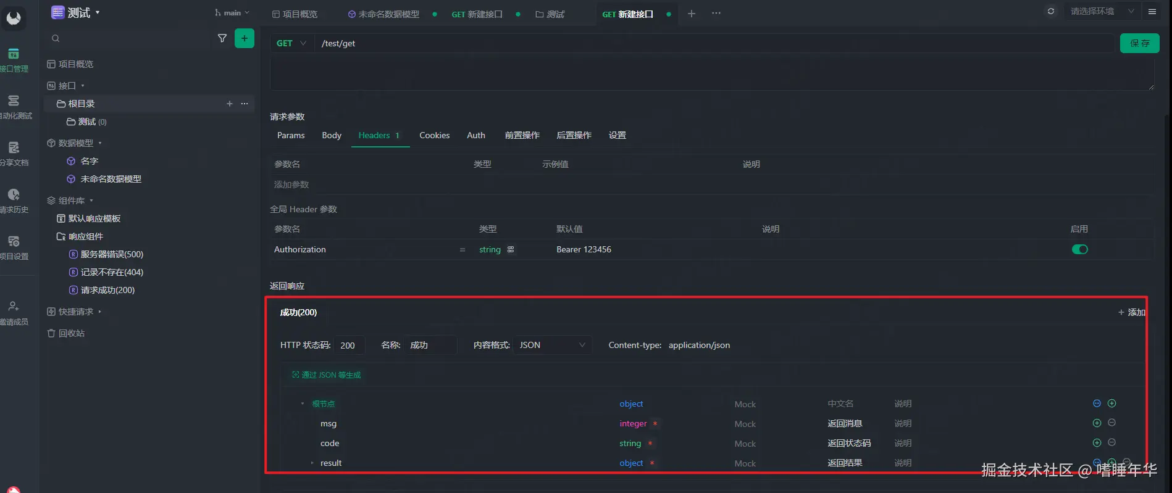The height and width of the screenshot is (493, 1172).
Task: Select 请求成功(200) response component
Action: coord(102,290)
